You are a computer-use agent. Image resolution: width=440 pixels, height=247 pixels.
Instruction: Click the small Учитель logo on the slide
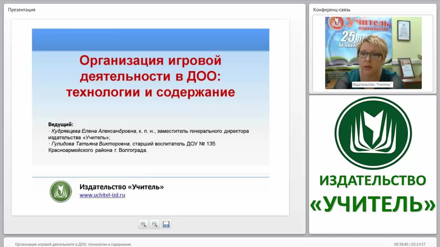pos(61,191)
